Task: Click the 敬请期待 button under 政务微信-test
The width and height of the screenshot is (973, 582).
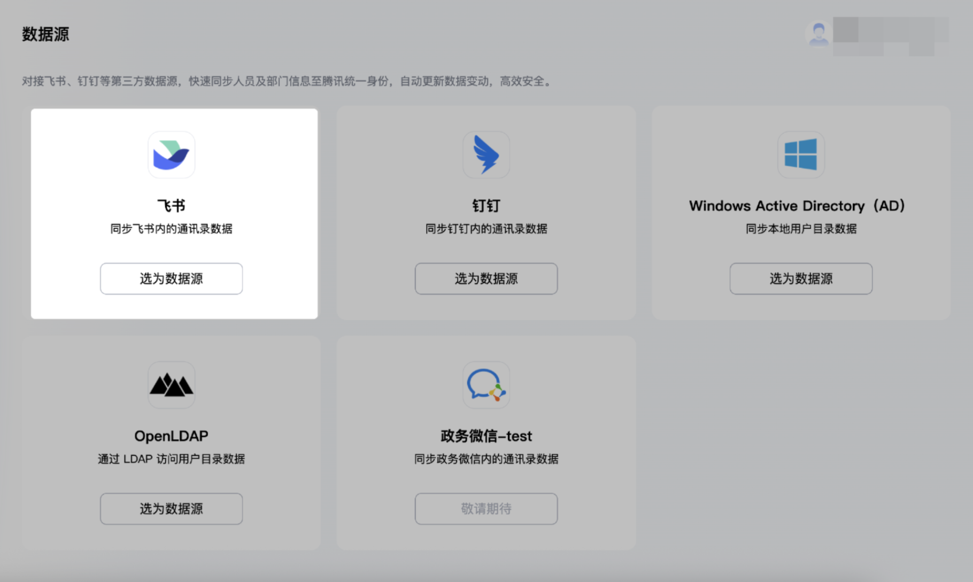Action: (x=486, y=509)
